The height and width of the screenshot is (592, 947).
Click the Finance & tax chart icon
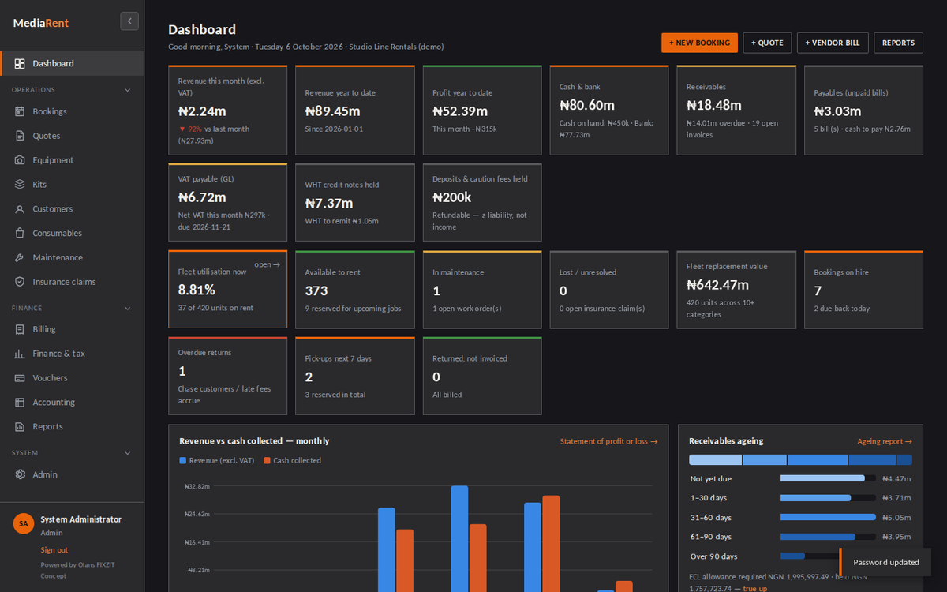(x=20, y=354)
